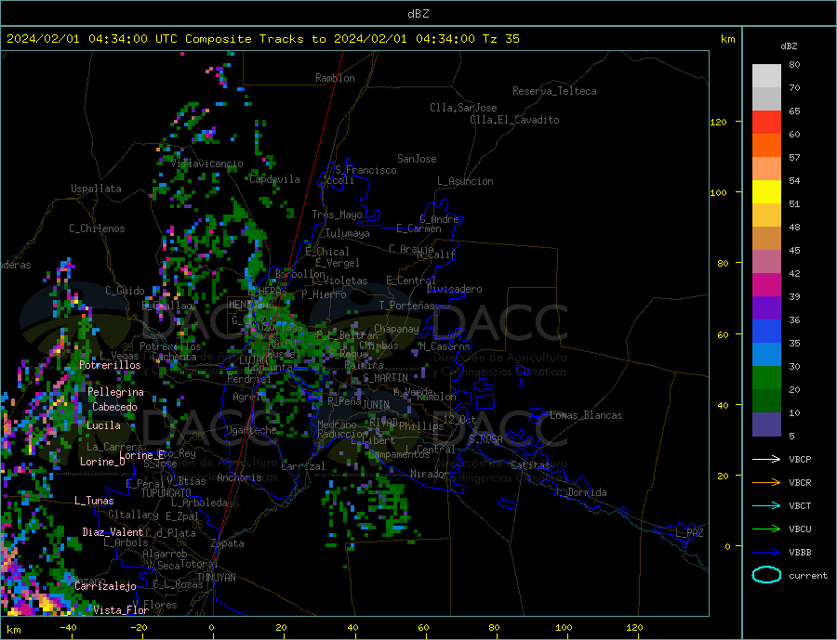Select the 65 dBZ red swatch

click(766, 122)
